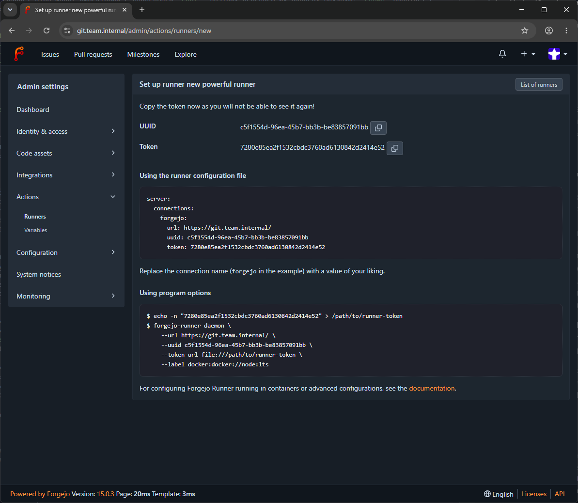Click 'Using program options' heading
Screen dimensions: 578x503
coord(175,293)
